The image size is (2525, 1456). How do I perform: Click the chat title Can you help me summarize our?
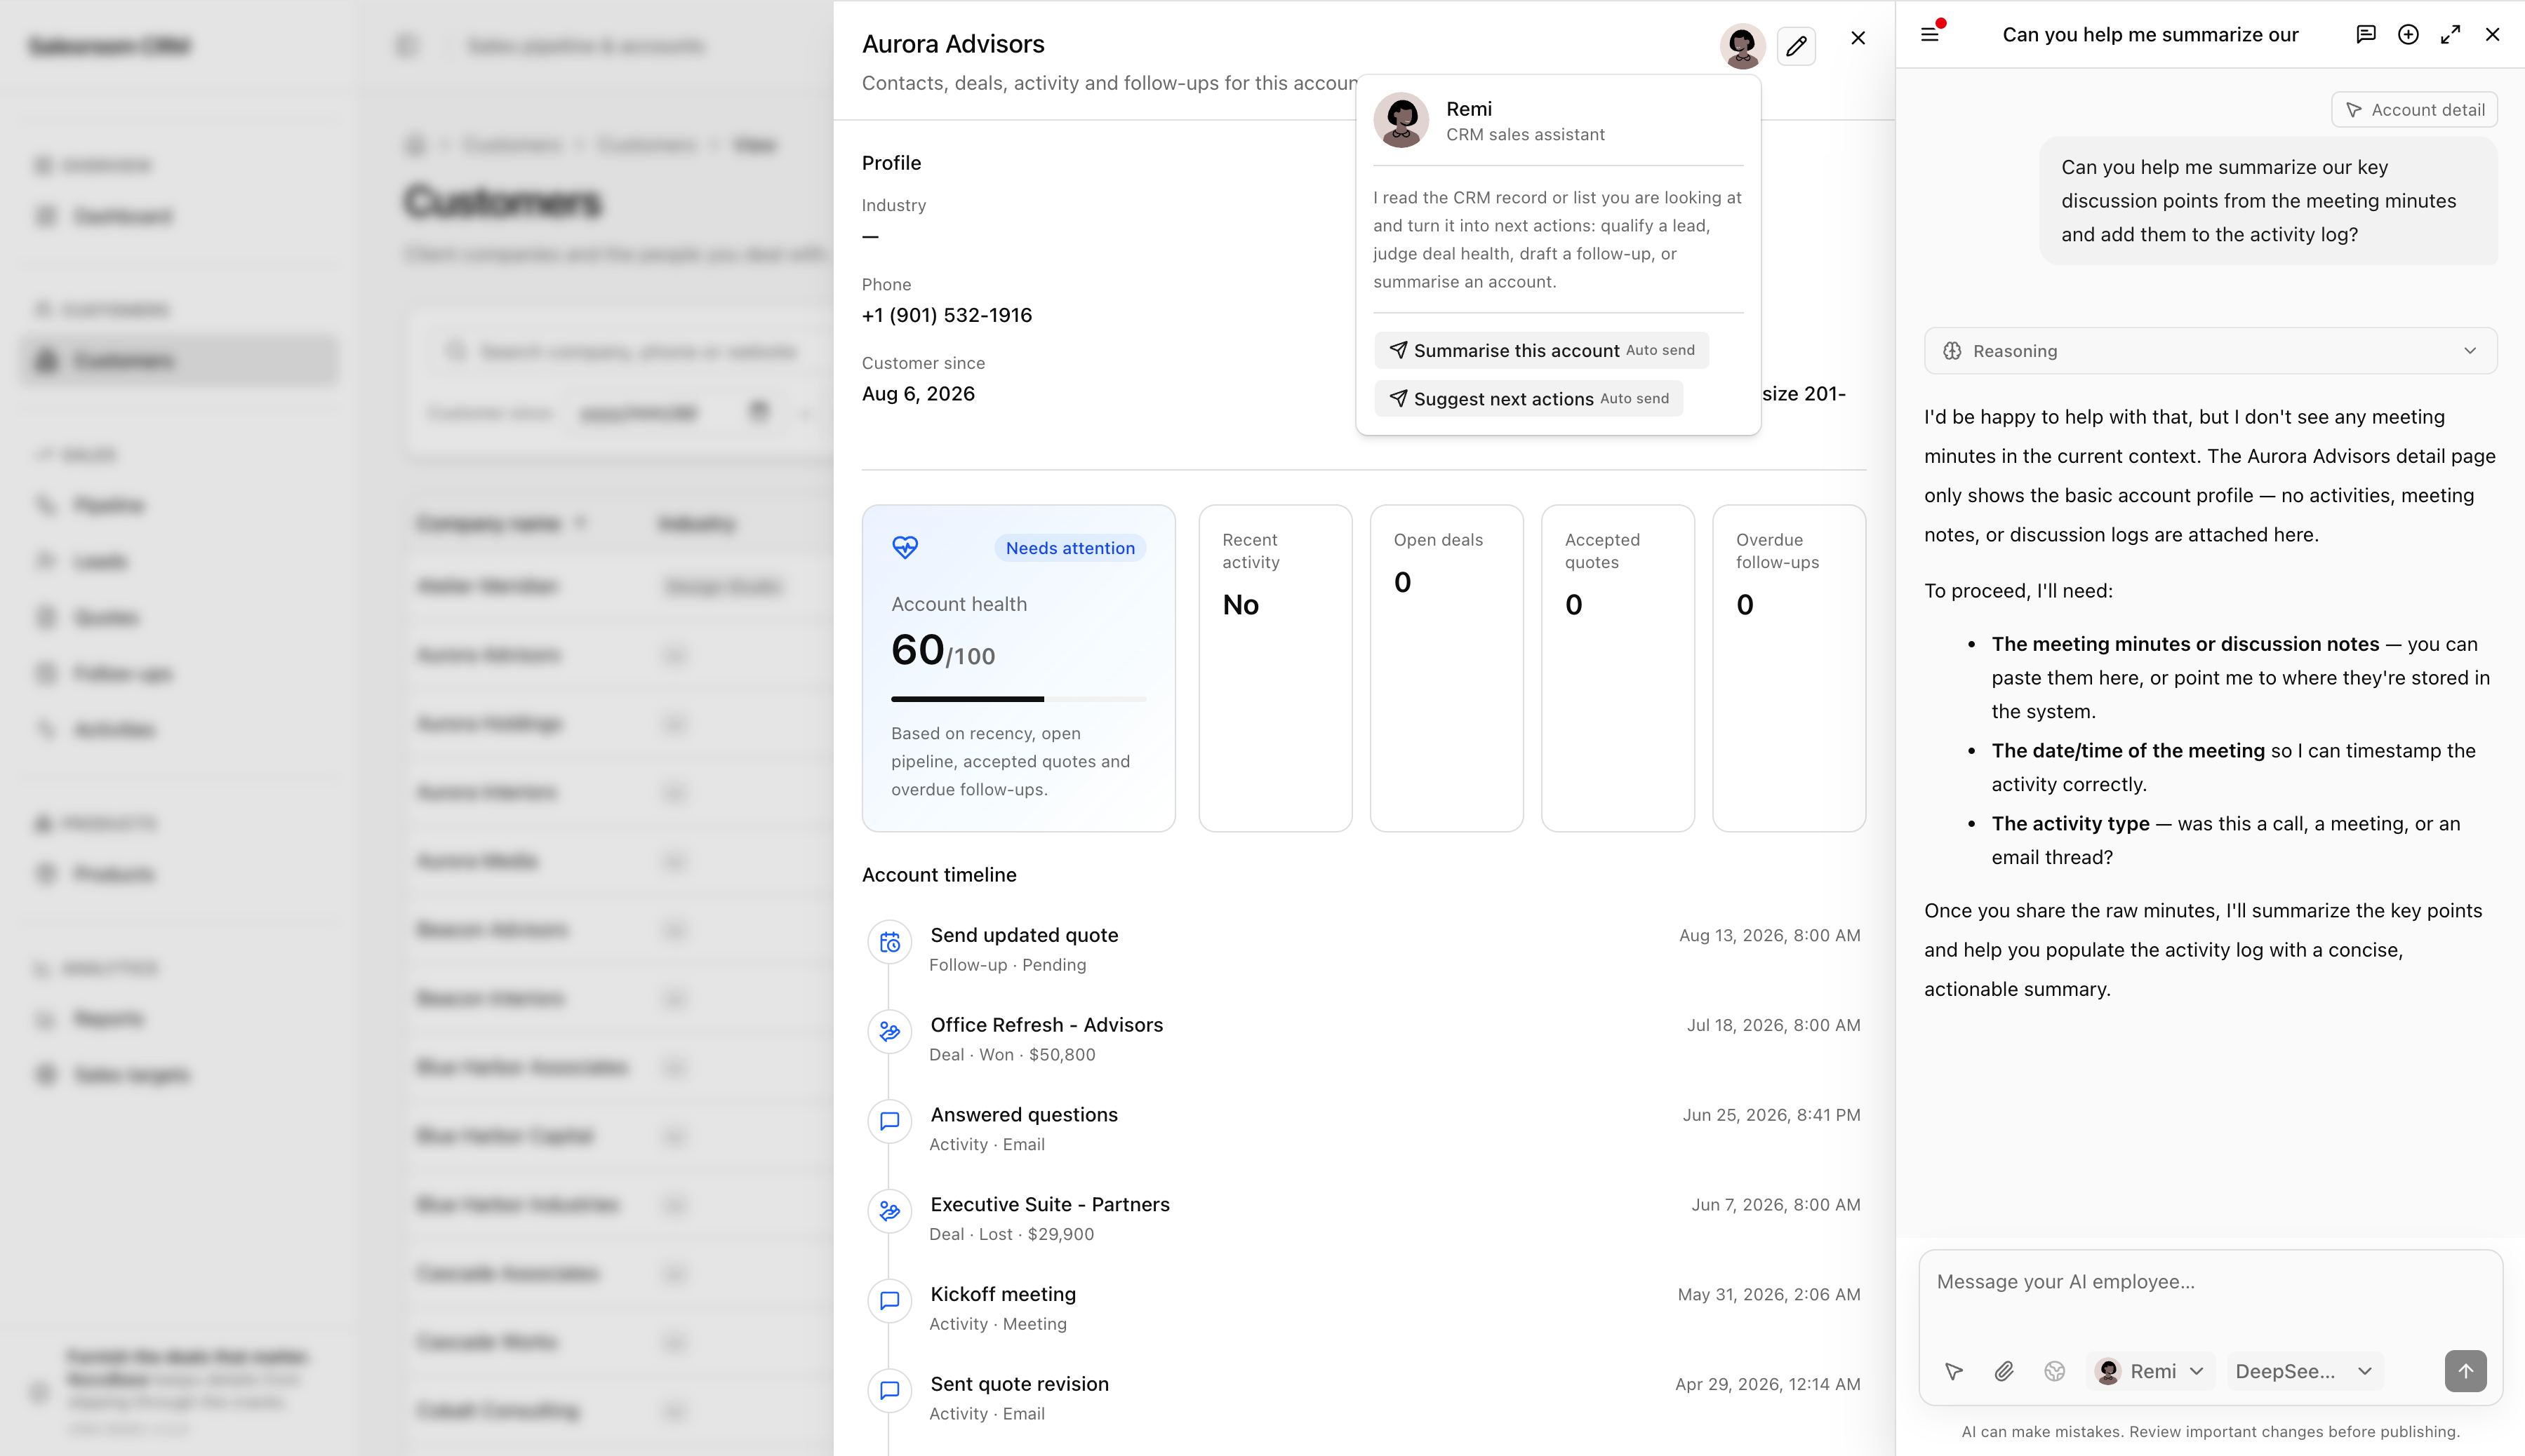pyautogui.click(x=2150, y=34)
